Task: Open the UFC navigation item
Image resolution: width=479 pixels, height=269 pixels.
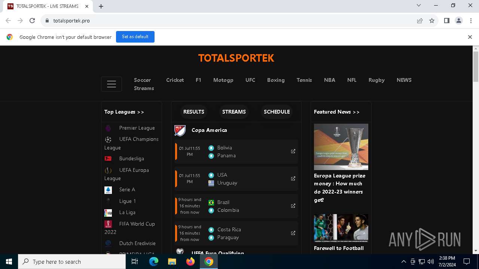Action: click(x=250, y=80)
